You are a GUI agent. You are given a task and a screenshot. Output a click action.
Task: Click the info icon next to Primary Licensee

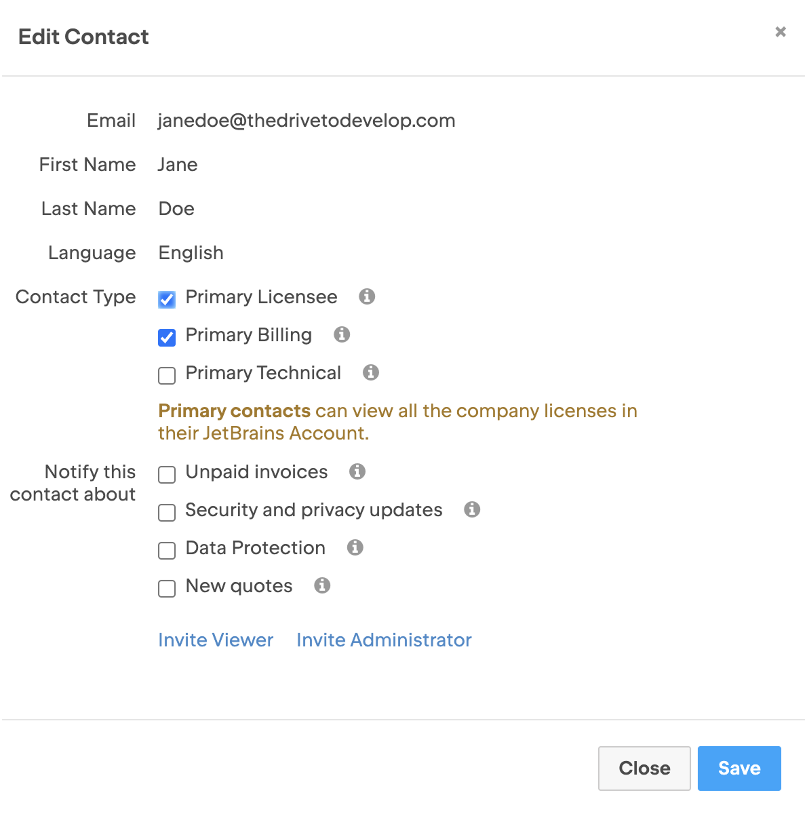(367, 297)
